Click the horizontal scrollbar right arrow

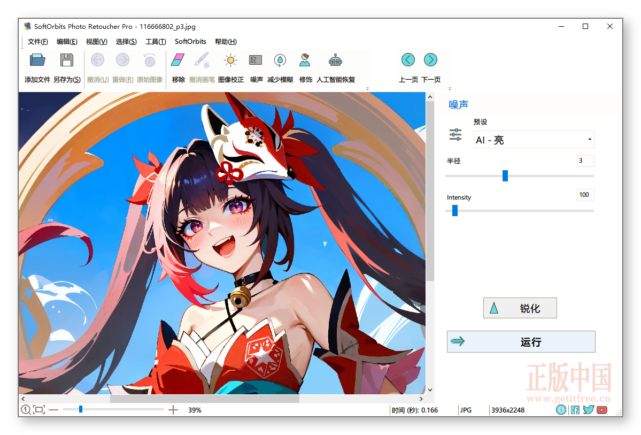[421, 399]
